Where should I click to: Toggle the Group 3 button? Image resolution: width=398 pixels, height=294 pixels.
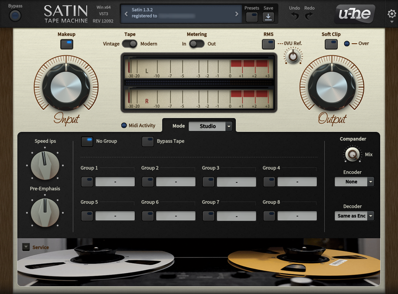(209, 182)
